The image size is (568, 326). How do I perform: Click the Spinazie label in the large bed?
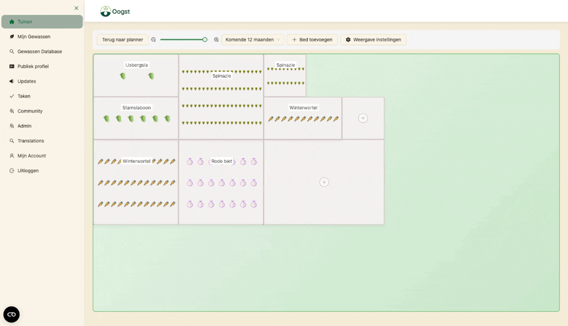pyautogui.click(x=222, y=76)
